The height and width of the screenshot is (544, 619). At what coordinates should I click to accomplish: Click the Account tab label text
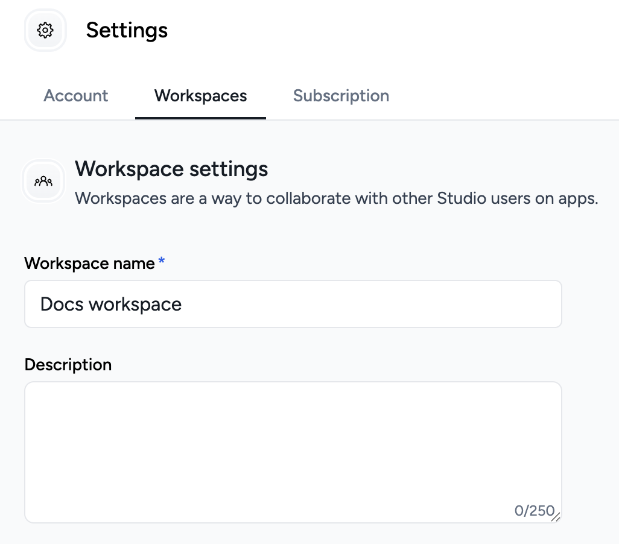pyautogui.click(x=75, y=95)
